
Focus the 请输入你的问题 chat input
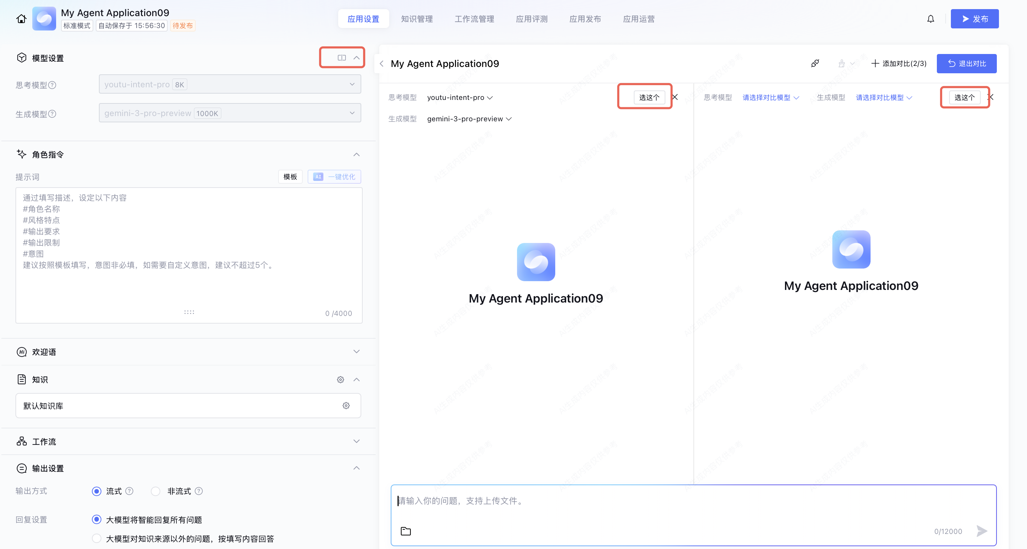click(x=678, y=501)
